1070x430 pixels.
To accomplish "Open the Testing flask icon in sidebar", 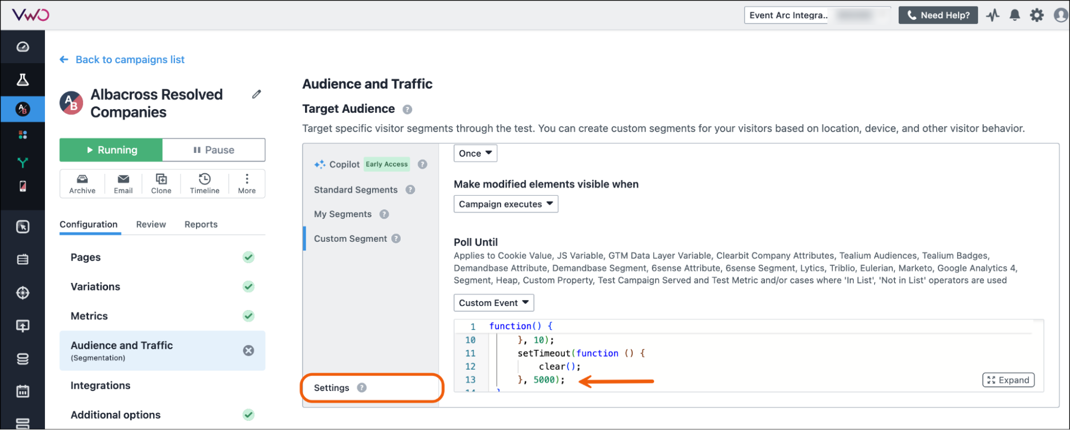I will [x=22, y=80].
